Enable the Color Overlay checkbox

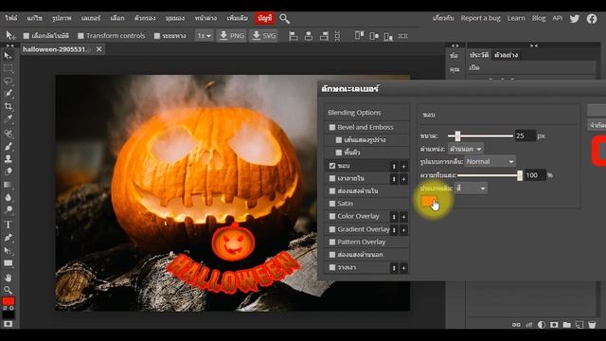click(x=332, y=216)
